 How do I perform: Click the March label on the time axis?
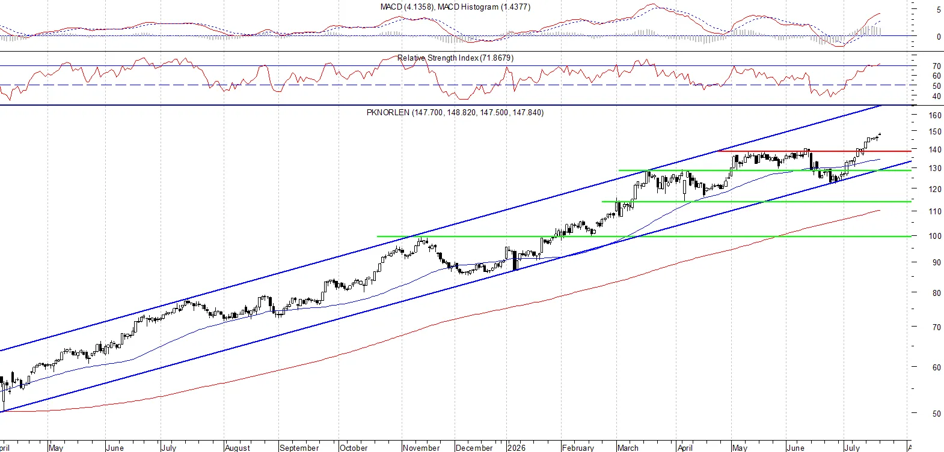[x=628, y=448]
